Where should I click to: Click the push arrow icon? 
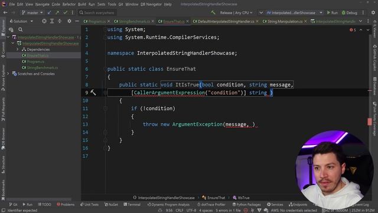pyautogui.click(x=57, y=12)
